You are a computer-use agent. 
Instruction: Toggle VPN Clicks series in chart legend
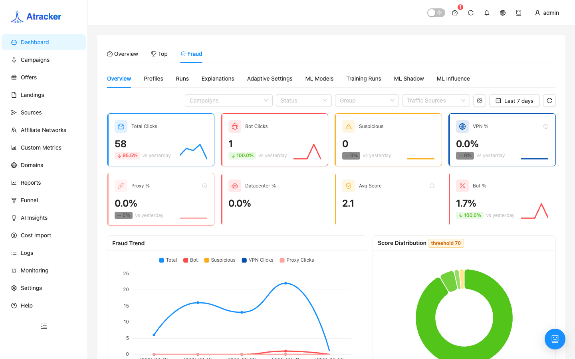pos(258,260)
